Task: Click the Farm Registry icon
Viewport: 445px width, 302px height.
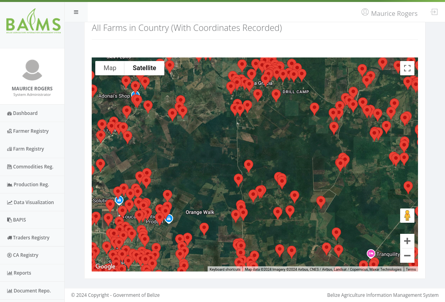Action: click(10, 149)
